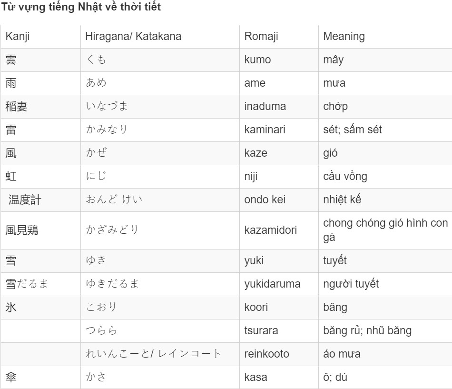Click the romaji 'tsurara' cell
The image size is (452, 389).
[279, 331]
